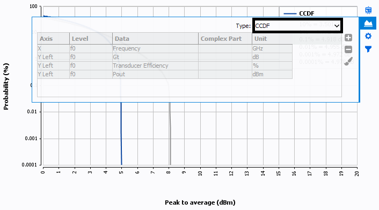Select the Frequency data cell
Screen dimensions: 379x210
[155, 48]
